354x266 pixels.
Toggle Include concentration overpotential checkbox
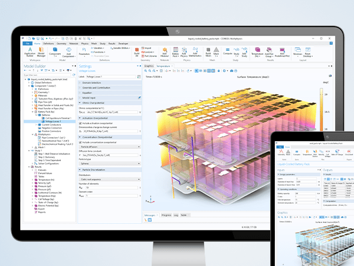coord(80,142)
